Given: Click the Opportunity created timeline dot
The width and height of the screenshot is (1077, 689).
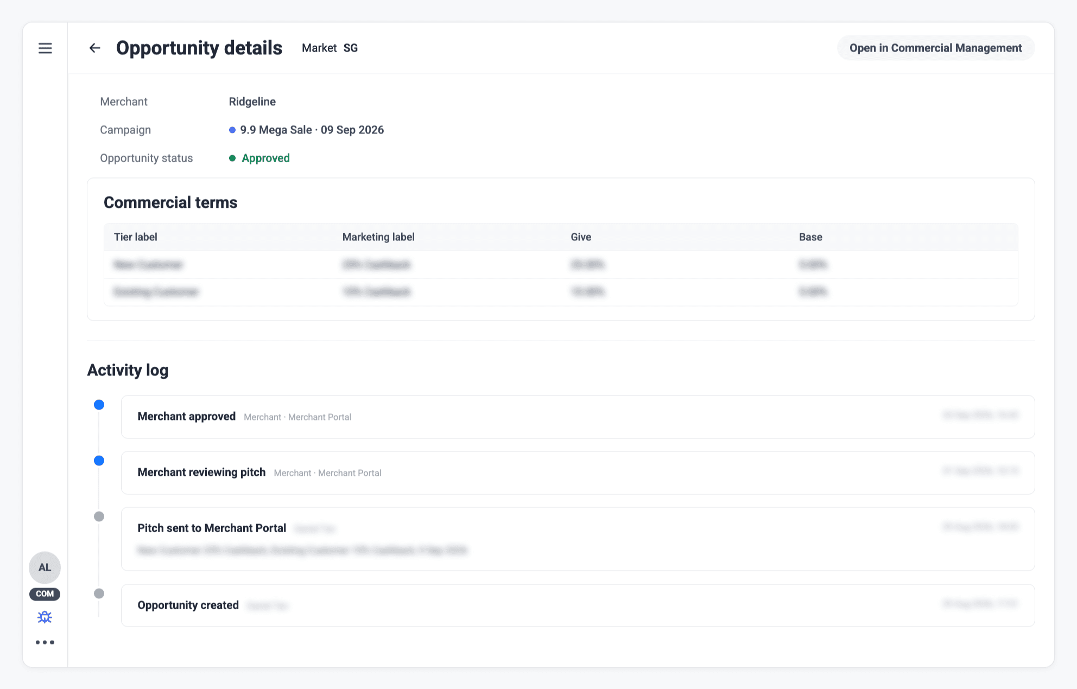Looking at the screenshot, I should (x=99, y=594).
